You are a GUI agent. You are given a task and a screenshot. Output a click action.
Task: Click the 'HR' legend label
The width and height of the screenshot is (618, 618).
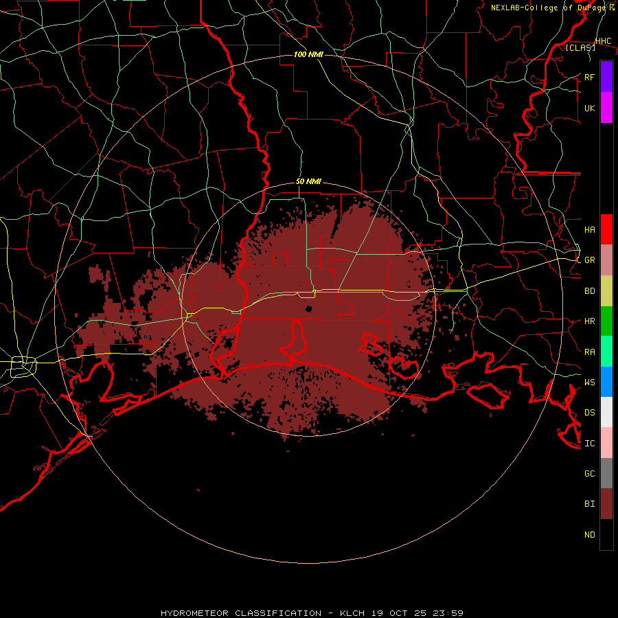coord(589,321)
